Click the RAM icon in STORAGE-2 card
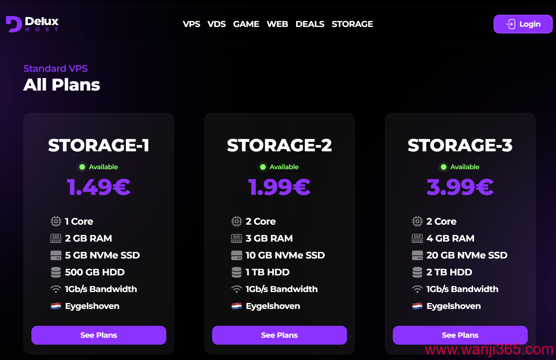 (x=237, y=238)
